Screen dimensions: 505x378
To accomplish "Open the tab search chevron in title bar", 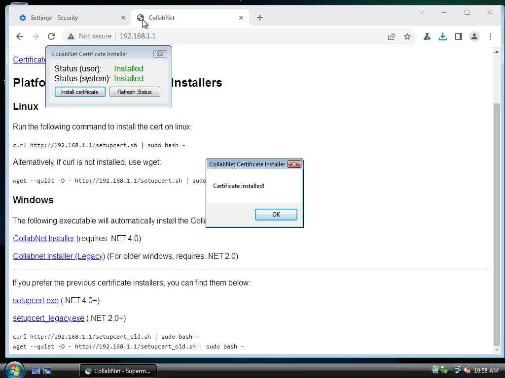I will tap(421, 12).
